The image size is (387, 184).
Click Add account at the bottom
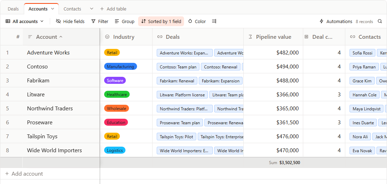pos(24,174)
